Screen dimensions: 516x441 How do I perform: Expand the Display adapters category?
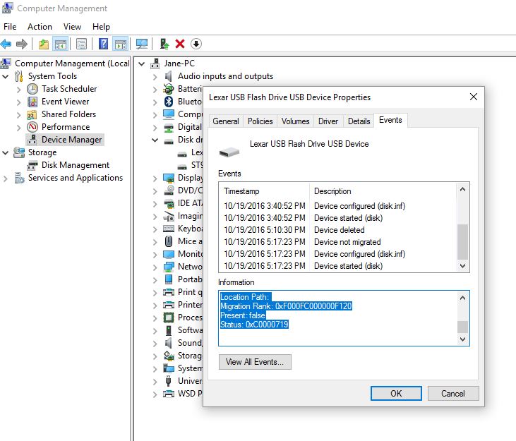pyautogui.click(x=155, y=179)
